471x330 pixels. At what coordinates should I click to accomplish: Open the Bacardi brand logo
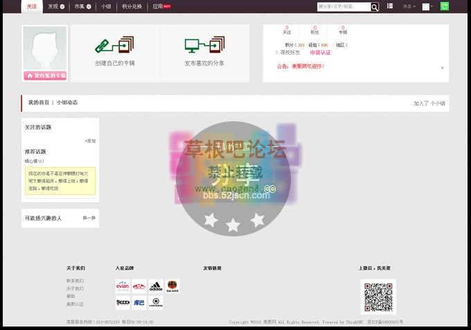(172, 286)
